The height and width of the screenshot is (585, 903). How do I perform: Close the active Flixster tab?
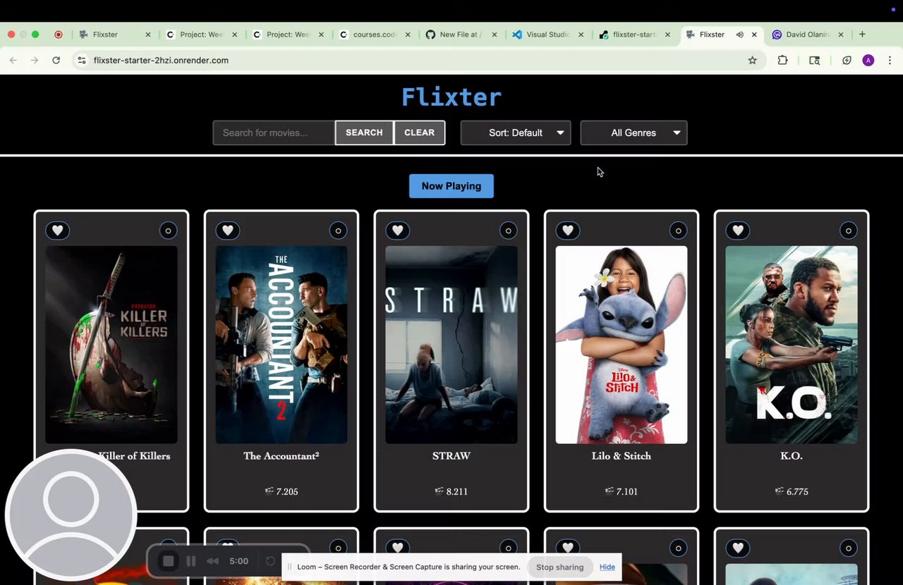point(754,35)
